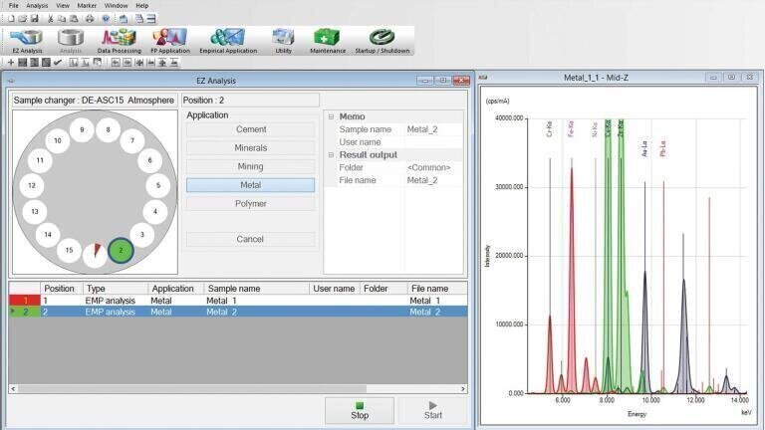Click the Position column header
This screenshot has height=430, width=765.
tap(62, 289)
